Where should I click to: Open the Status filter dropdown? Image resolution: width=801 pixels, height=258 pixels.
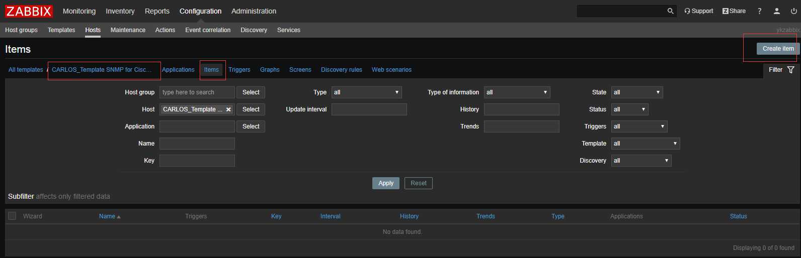630,109
